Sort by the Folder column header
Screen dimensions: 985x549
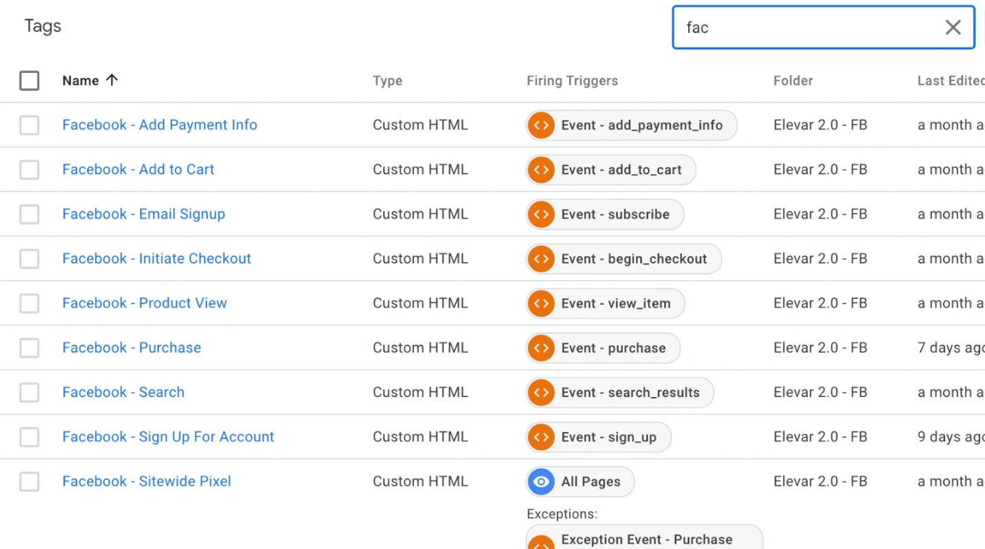pyautogui.click(x=793, y=81)
